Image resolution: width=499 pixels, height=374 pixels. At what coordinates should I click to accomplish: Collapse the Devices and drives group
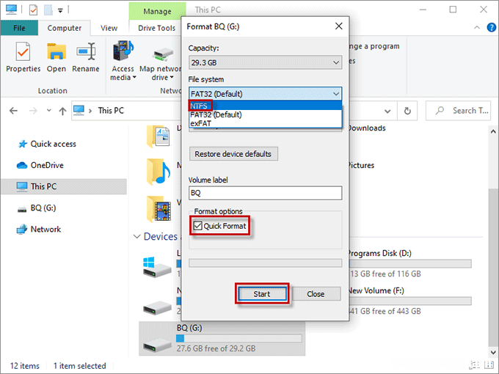(x=136, y=237)
